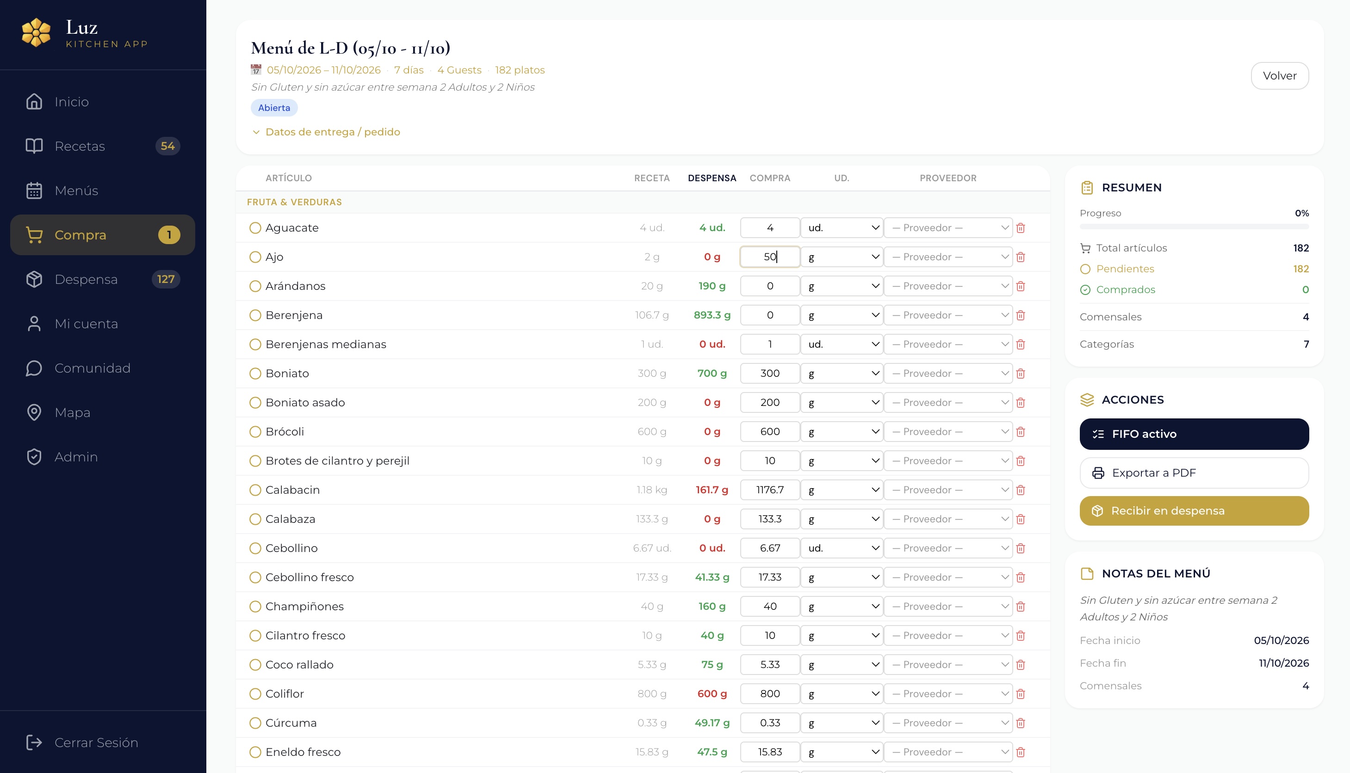Navigate to Despensa section
Viewport: 1350px width, 773px height.
click(x=103, y=279)
